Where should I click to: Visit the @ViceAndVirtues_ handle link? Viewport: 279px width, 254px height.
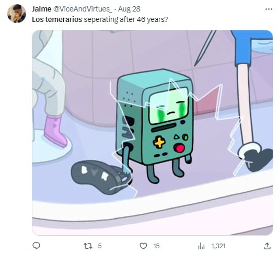[83, 9]
